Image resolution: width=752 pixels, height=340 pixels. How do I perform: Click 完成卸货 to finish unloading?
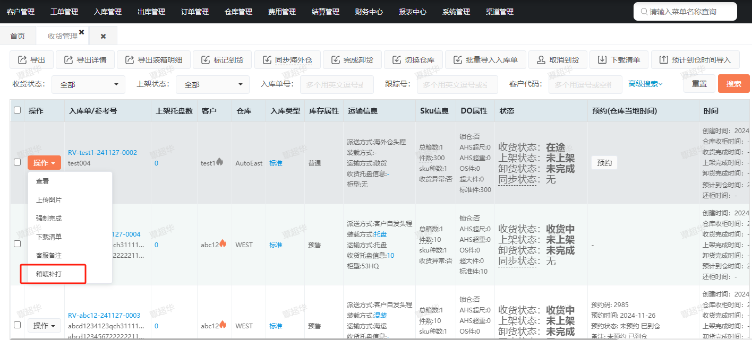[352, 60]
